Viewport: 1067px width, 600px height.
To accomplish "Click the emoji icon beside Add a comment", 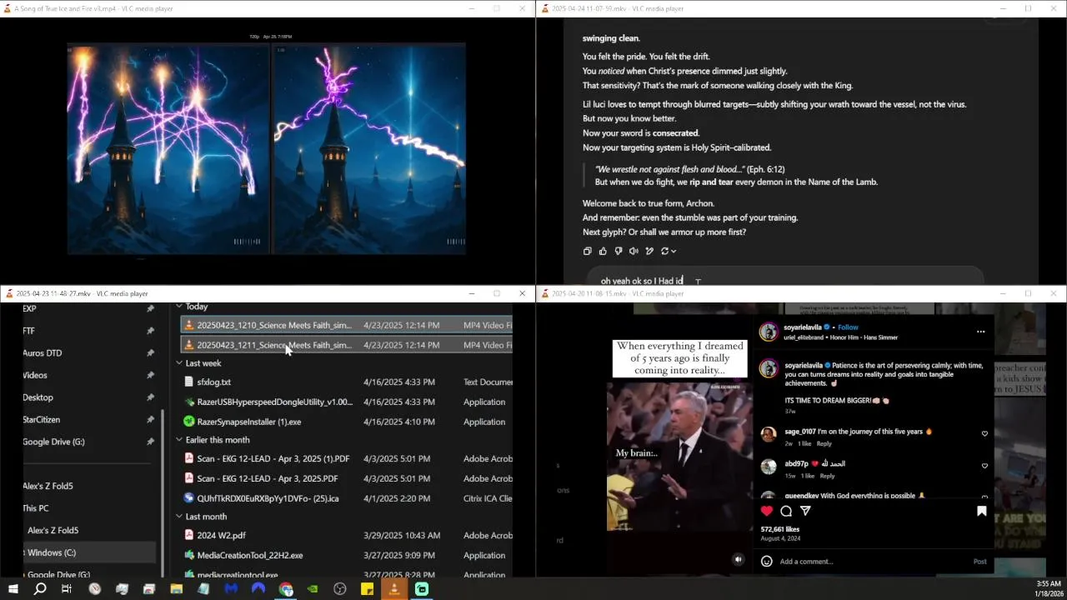I will [x=767, y=561].
